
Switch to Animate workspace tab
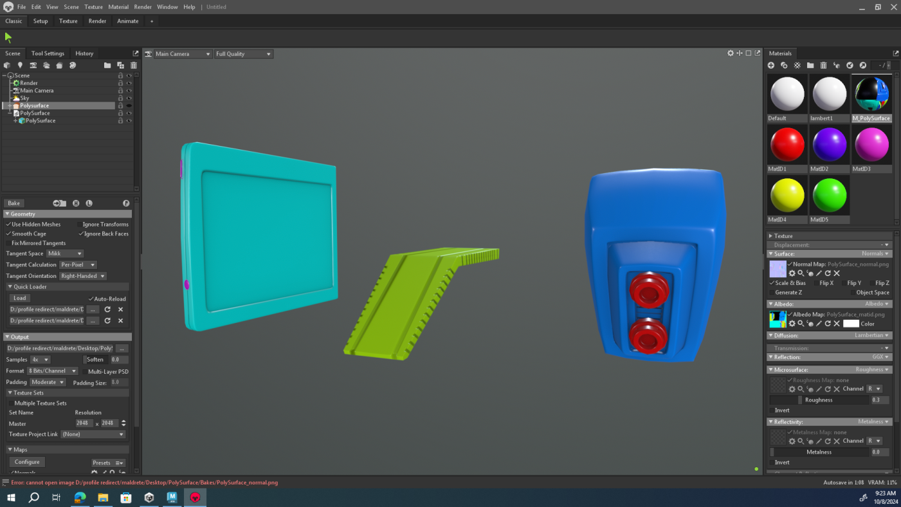coord(128,21)
